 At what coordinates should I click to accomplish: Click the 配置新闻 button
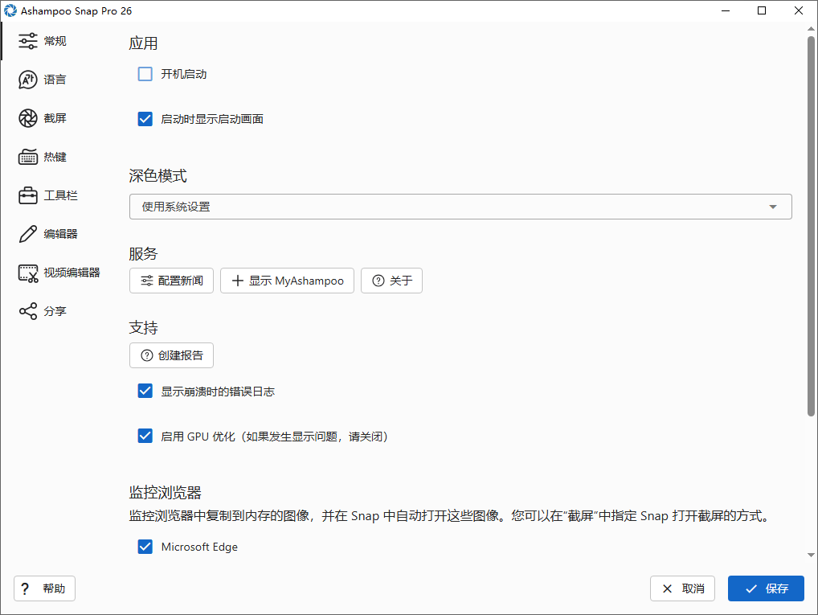click(171, 281)
